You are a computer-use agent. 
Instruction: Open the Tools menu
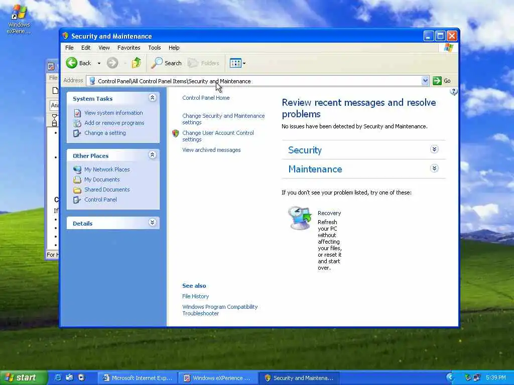[155, 48]
